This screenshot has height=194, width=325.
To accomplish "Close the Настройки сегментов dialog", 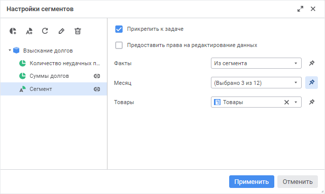I will point(313,9).
